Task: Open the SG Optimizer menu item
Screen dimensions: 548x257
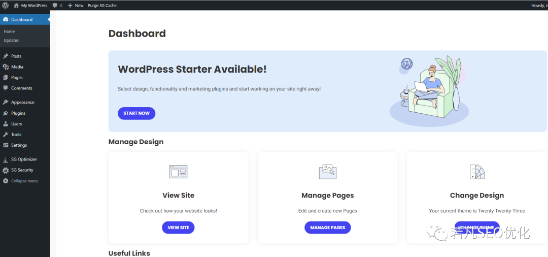Action: pyautogui.click(x=25, y=159)
